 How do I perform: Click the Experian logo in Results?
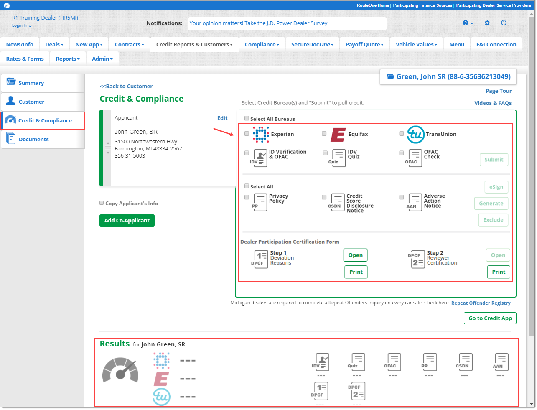pyautogui.click(x=161, y=360)
